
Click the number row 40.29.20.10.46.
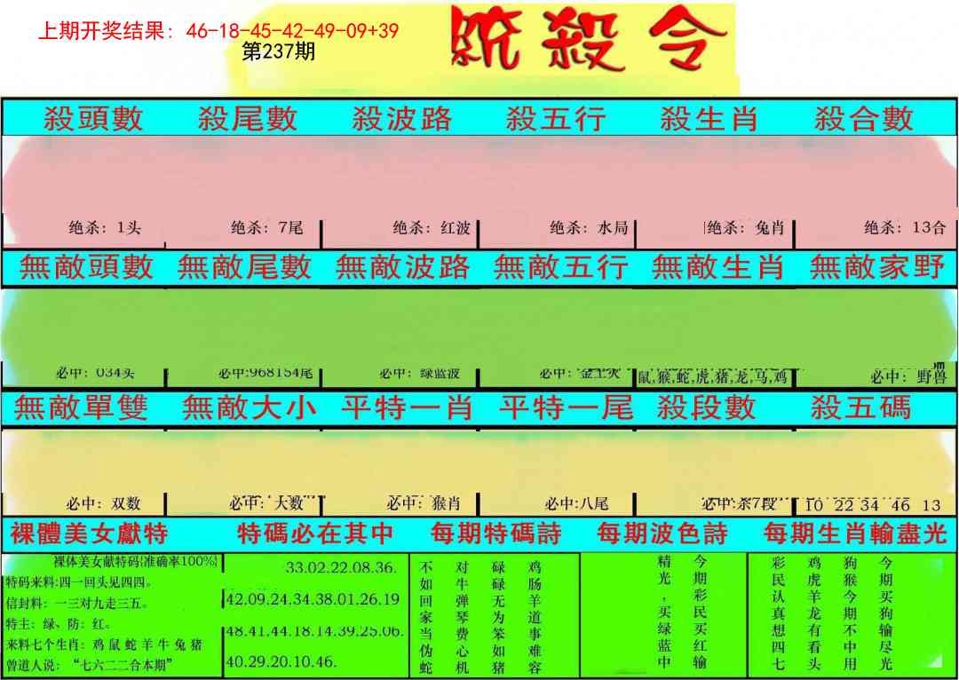click(281, 662)
